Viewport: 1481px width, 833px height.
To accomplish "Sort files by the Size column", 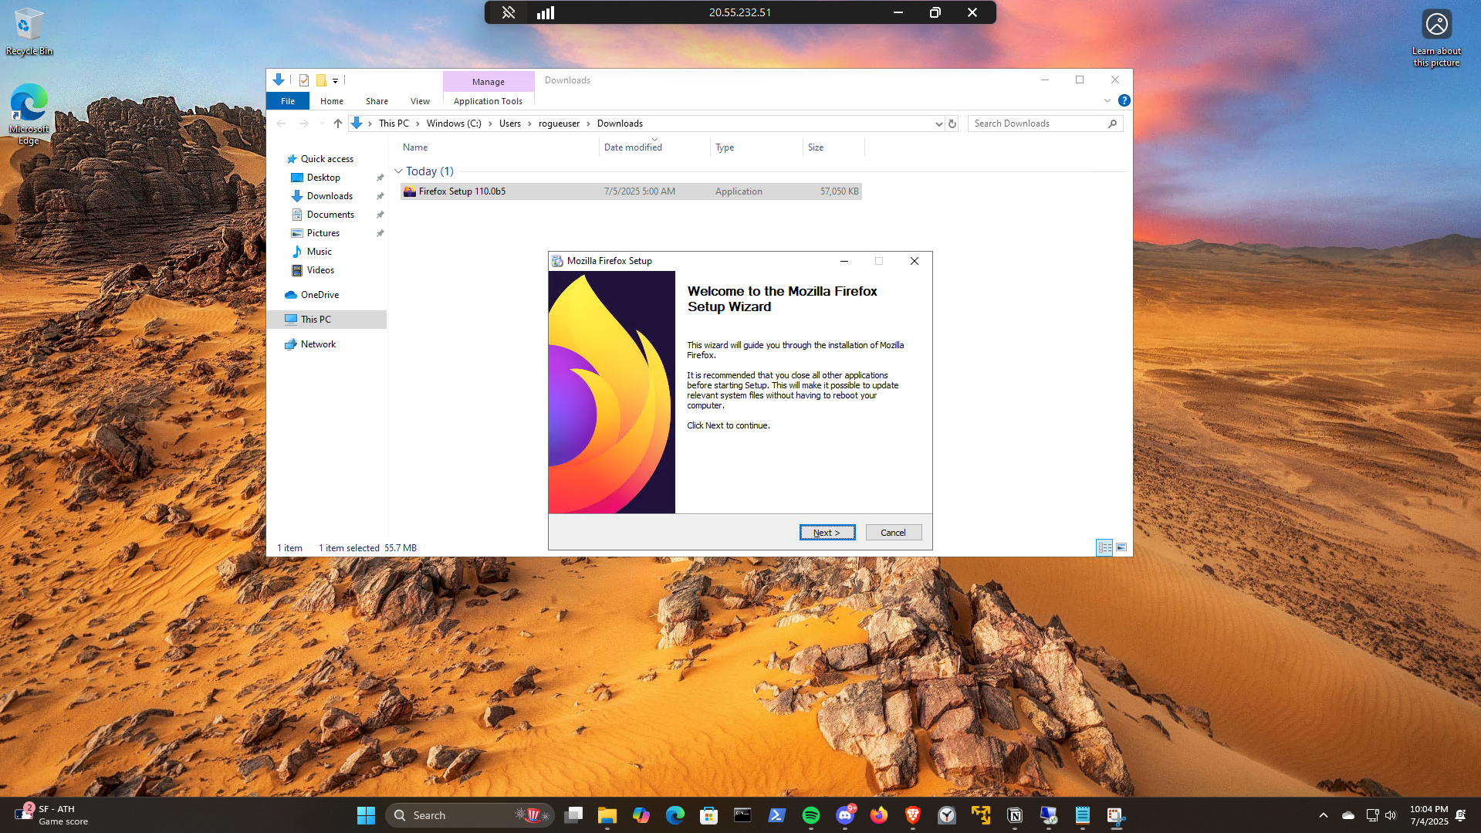I will (816, 147).
